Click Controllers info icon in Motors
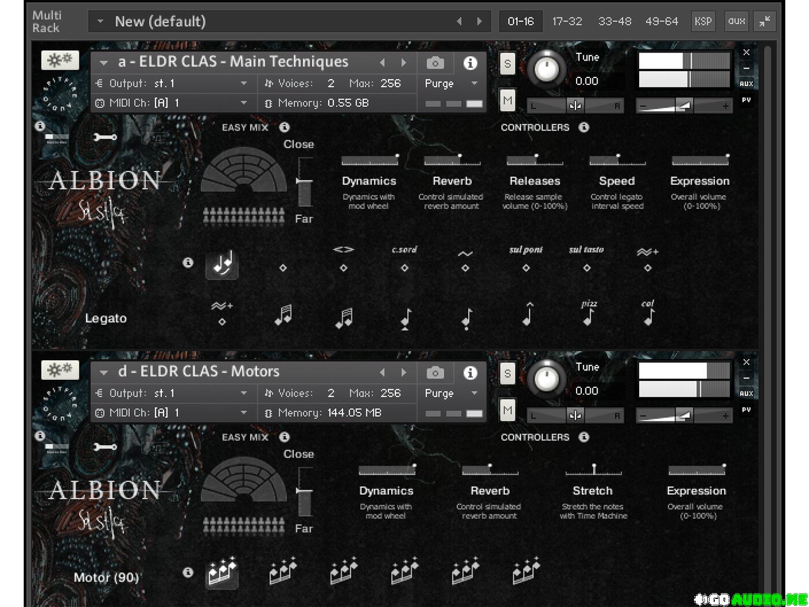The image size is (809, 607). point(584,437)
